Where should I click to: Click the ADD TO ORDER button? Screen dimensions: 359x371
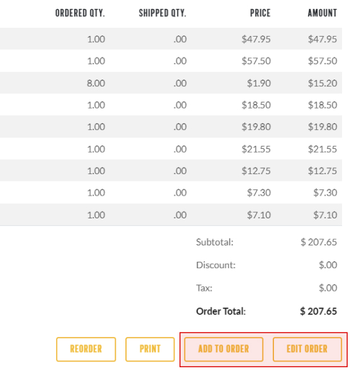pyautogui.click(x=224, y=350)
